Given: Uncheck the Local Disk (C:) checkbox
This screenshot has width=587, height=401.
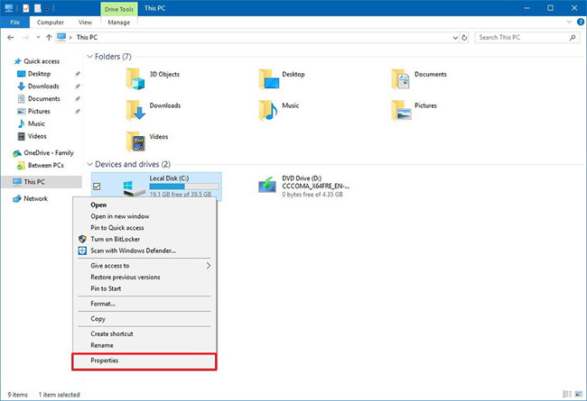Looking at the screenshot, I should pos(97,187).
